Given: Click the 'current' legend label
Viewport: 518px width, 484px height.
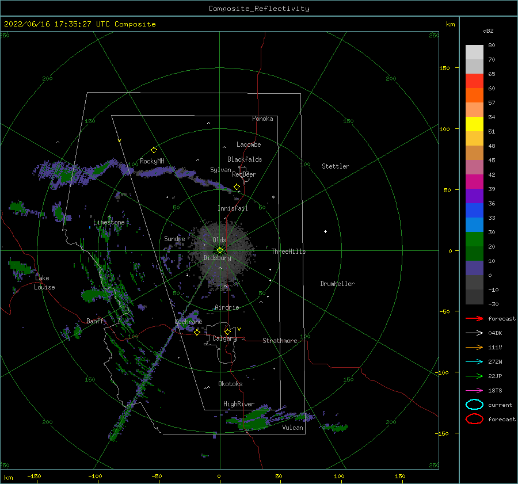Looking at the screenshot, I should coord(500,405).
